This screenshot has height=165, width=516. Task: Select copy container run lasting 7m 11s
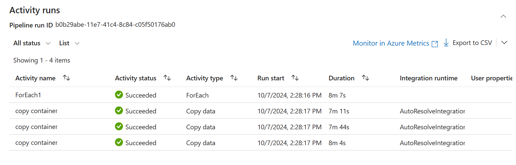[36, 111]
